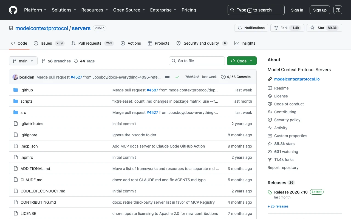Viewport: 351px width, 219px height.
Task: Expand the Enterprise menu
Action: pos(163,10)
